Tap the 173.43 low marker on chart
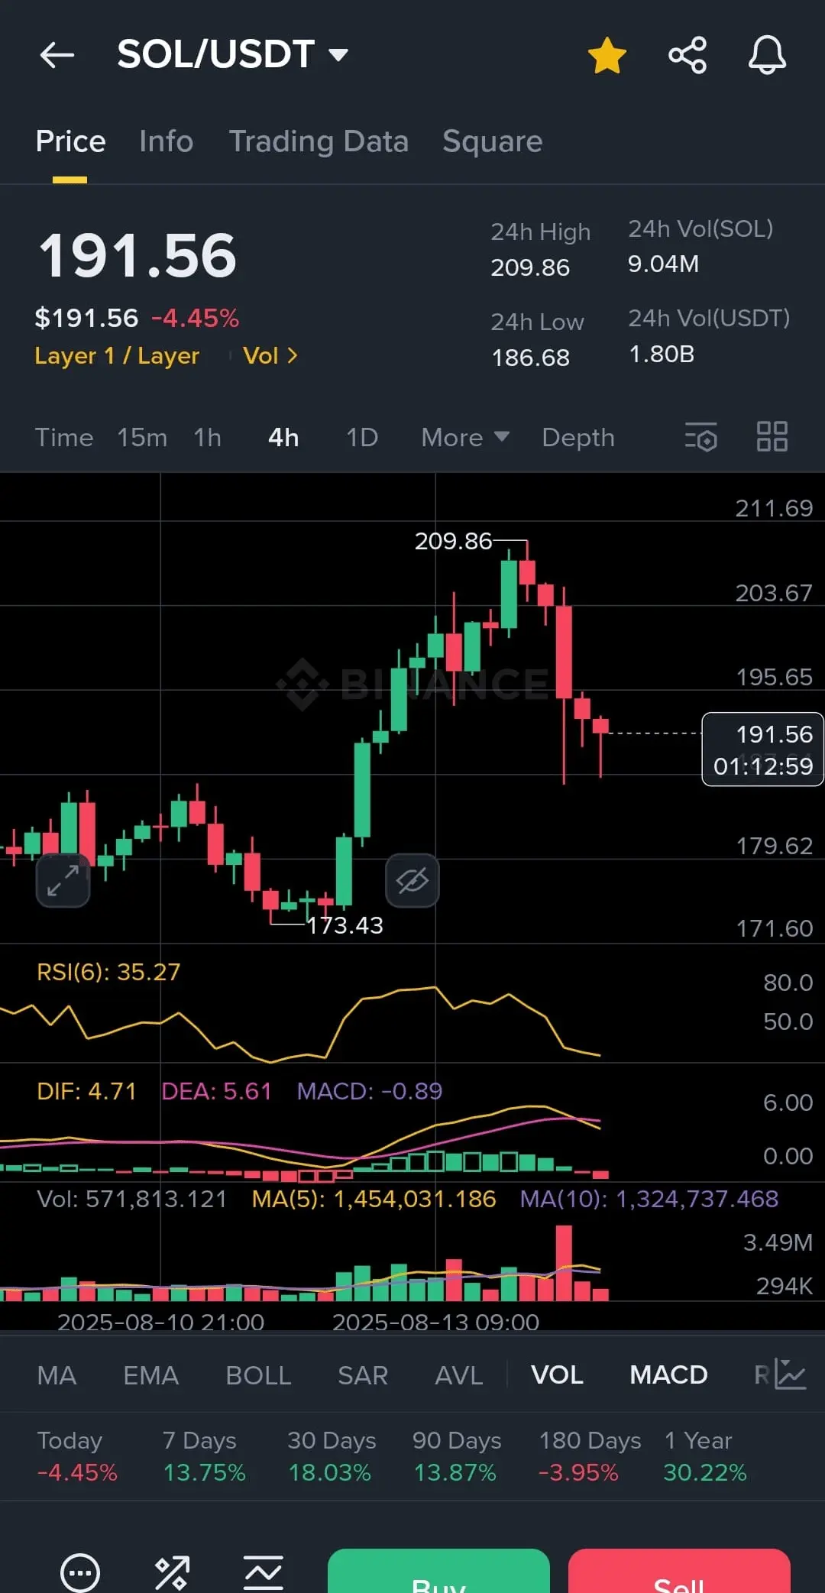The width and height of the screenshot is (825, 1593). (345, 925)
